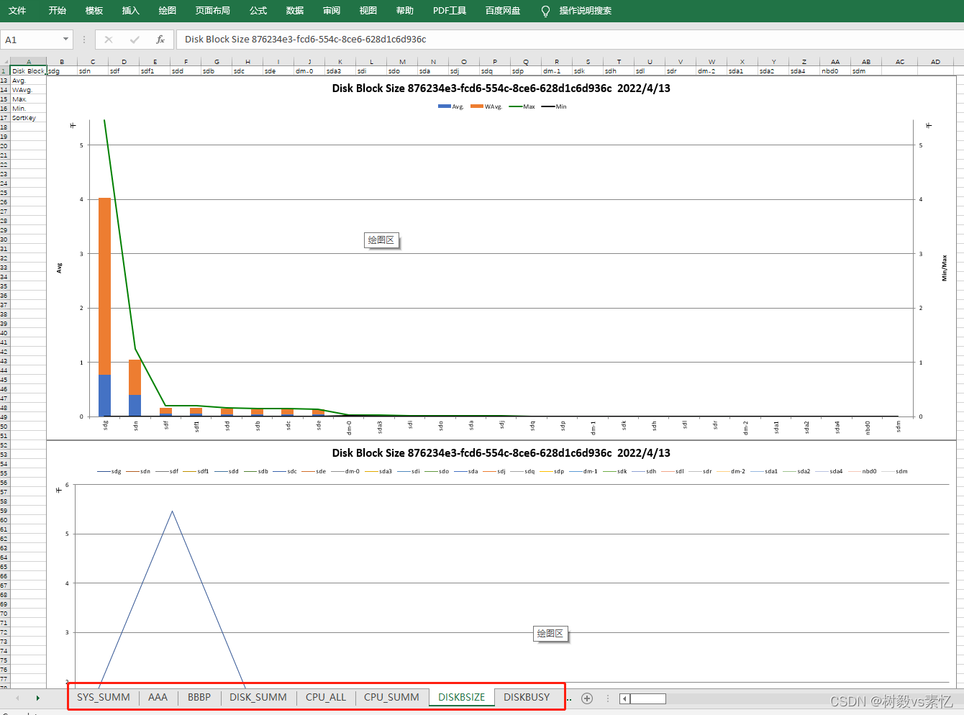The image size is (964, 715).
Task: Click the blue line peak in bottom chart
Action: point(172,511)
